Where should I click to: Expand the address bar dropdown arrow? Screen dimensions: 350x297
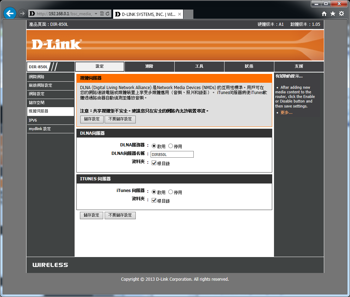coord(96,14)
